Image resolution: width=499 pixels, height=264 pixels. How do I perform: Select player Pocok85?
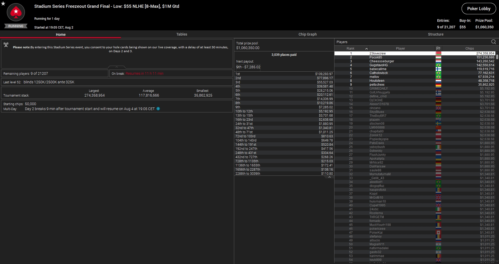coord(415,57)
